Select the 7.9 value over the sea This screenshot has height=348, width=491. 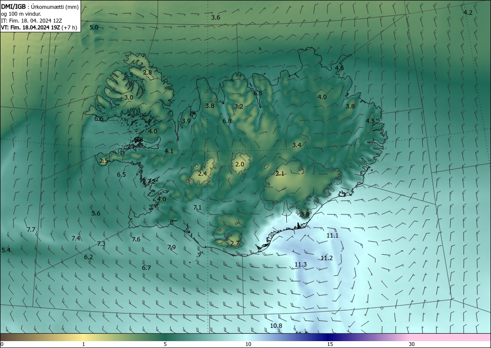(x=171, y=247)
